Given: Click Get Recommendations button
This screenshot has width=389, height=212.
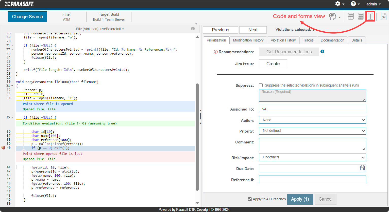Looking at the screenshot, I should pyautogui.click(x=289, y=52).
